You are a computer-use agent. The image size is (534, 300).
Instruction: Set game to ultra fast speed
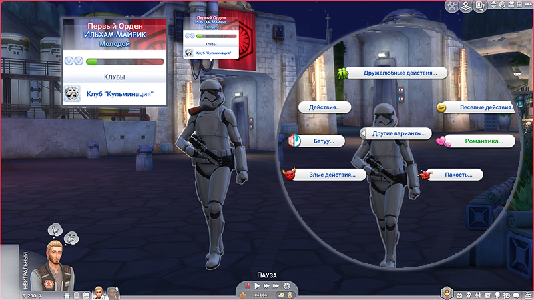[x=276, y=287]
